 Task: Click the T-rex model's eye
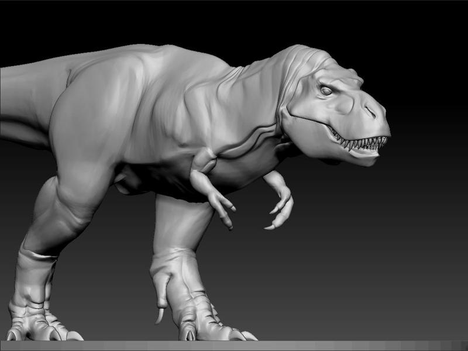326,91
